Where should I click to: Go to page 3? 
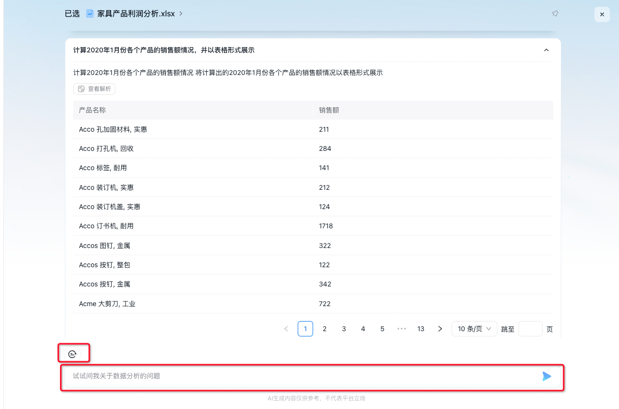tap(344, 329)
